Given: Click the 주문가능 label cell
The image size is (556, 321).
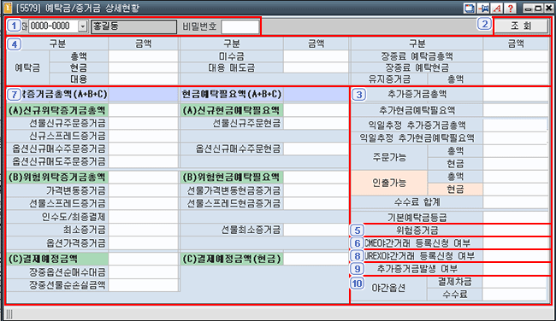Looking at the screenshot, I should [x=389, y=157].
